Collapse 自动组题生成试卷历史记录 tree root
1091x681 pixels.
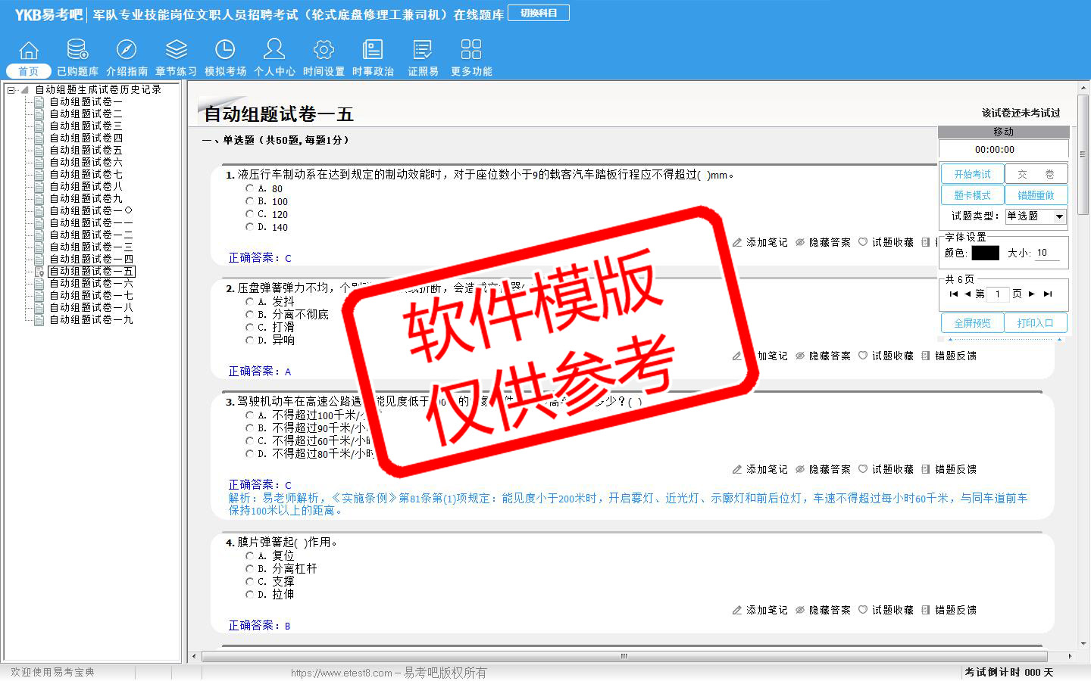click(x=11, y=89)
